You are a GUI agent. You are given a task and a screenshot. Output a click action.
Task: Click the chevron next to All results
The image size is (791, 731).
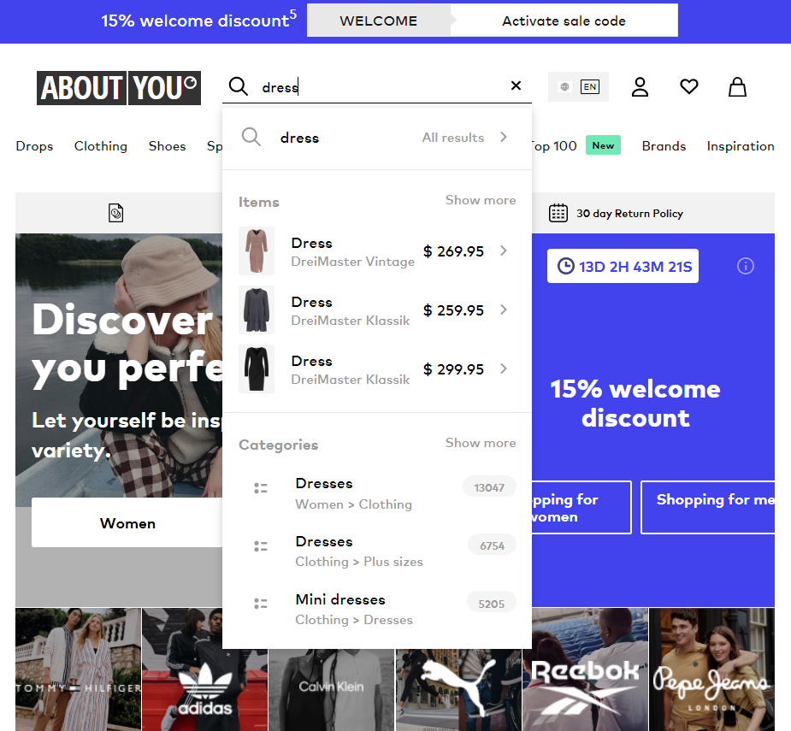tap(504, 137)
